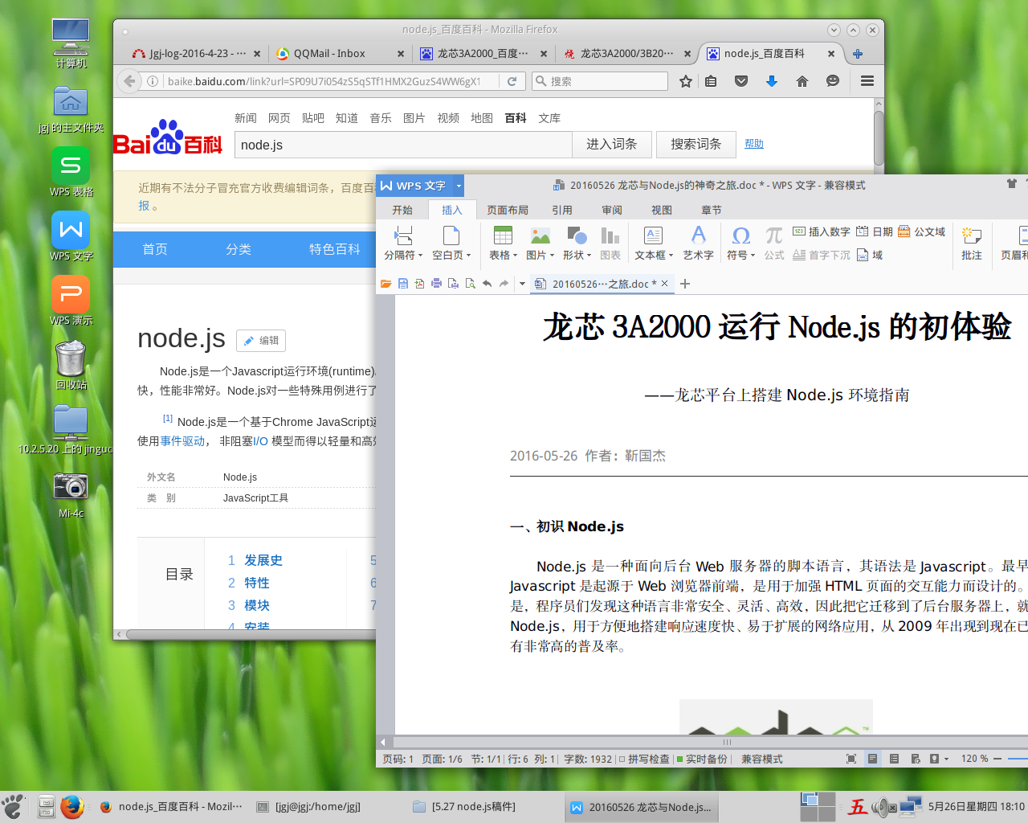The image size is (1028, 823).
Task: Open the 审阅 ribbon tab
Action: pyautogui.click(x=612, y=210)
